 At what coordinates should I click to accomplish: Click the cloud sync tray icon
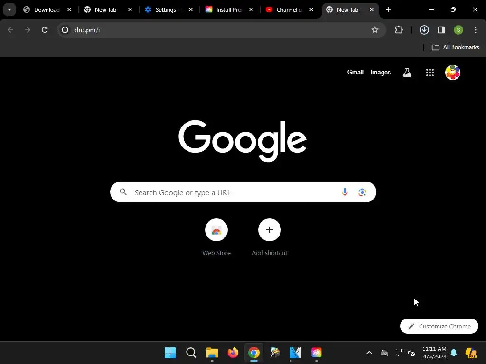[x=384, y=353]
